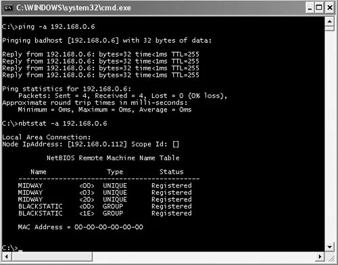Viewport: 338px width, 265px height.
Task: Minimize the cmd.exe window
Action: tap(310, 8)
